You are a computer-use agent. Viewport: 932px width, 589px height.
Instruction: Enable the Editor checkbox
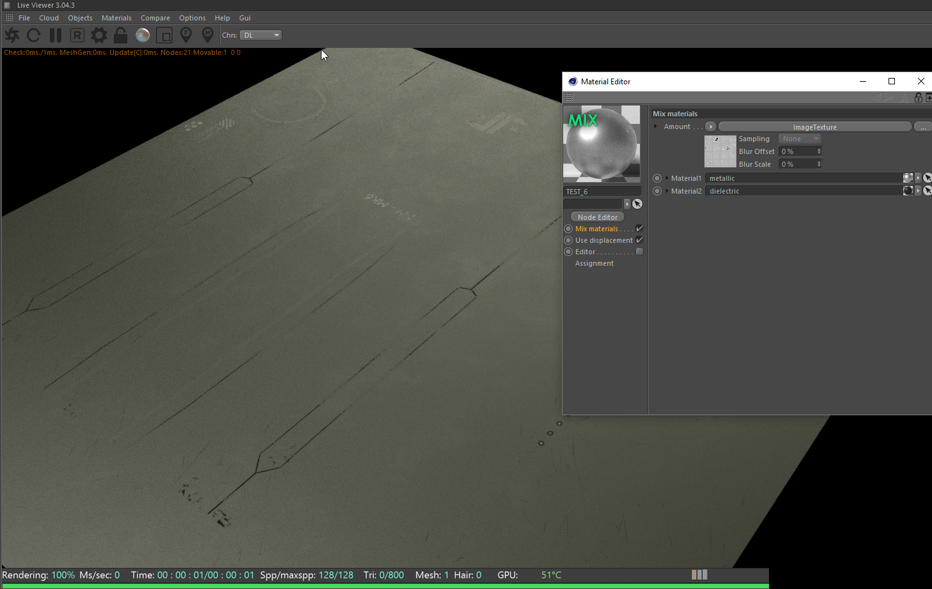tap(639, 252)
